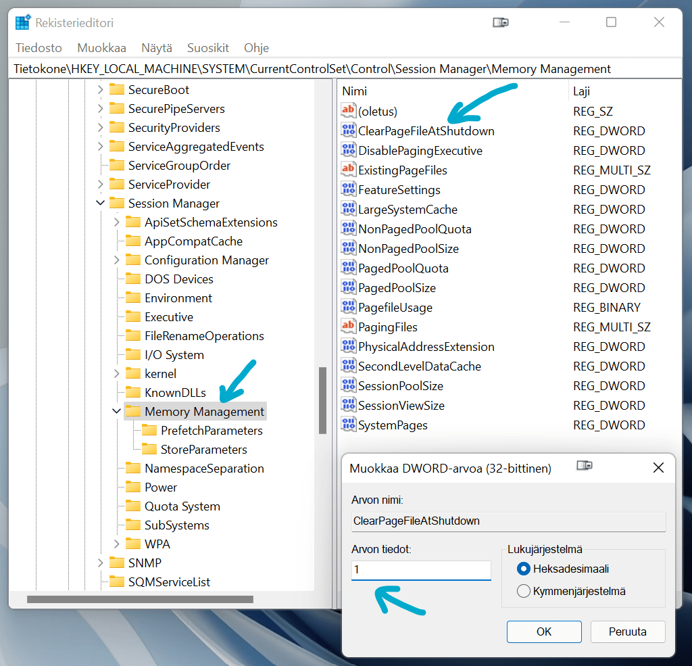Select the Quota System tree item
692x666 pixels.
coord(182,506)
